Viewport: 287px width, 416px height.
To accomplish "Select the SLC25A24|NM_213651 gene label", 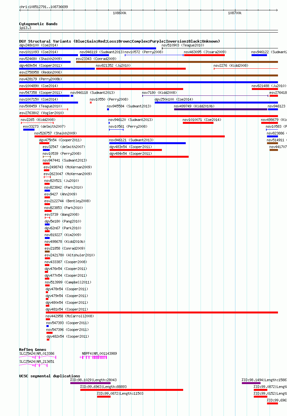I will 37,362.
